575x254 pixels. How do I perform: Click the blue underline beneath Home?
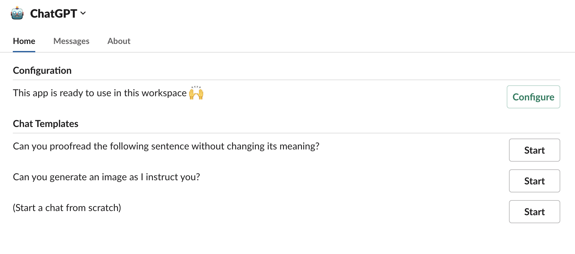pyautogui.click(x=24, y=51)
